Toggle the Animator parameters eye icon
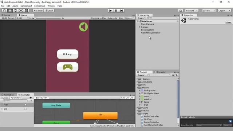 click(31, 98)
